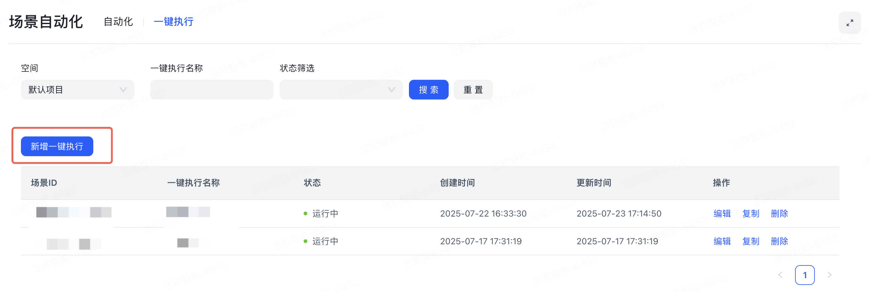Image resolution: width=869 pixels, height=292 pixels.
Task: Switch to the 自动化 tab
Action: tap(119, 22)
